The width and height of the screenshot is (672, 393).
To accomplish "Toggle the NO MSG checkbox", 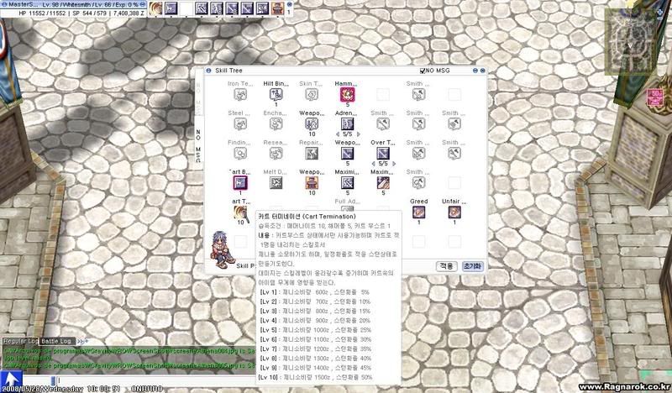I will click(423, 71).
